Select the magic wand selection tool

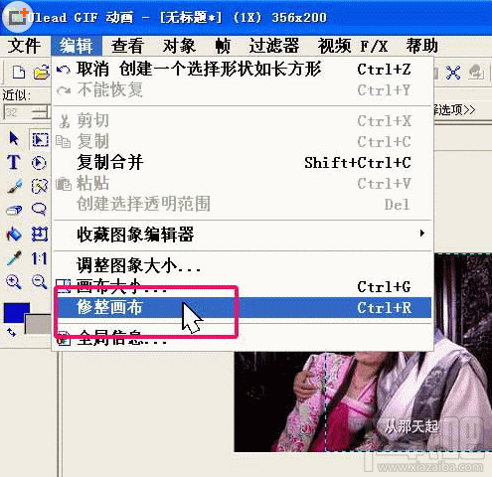(40, 186)
